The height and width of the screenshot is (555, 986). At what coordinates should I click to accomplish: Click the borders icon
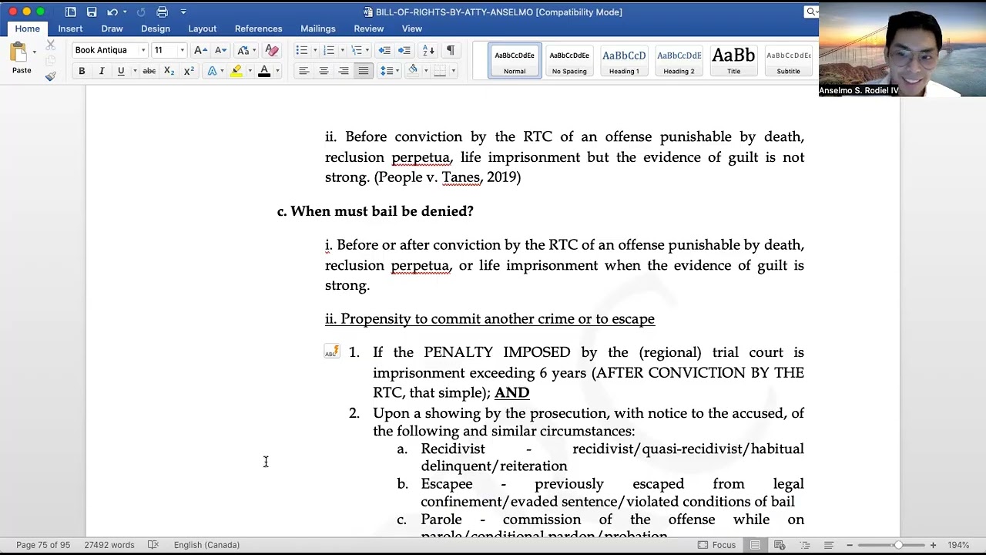440,71
